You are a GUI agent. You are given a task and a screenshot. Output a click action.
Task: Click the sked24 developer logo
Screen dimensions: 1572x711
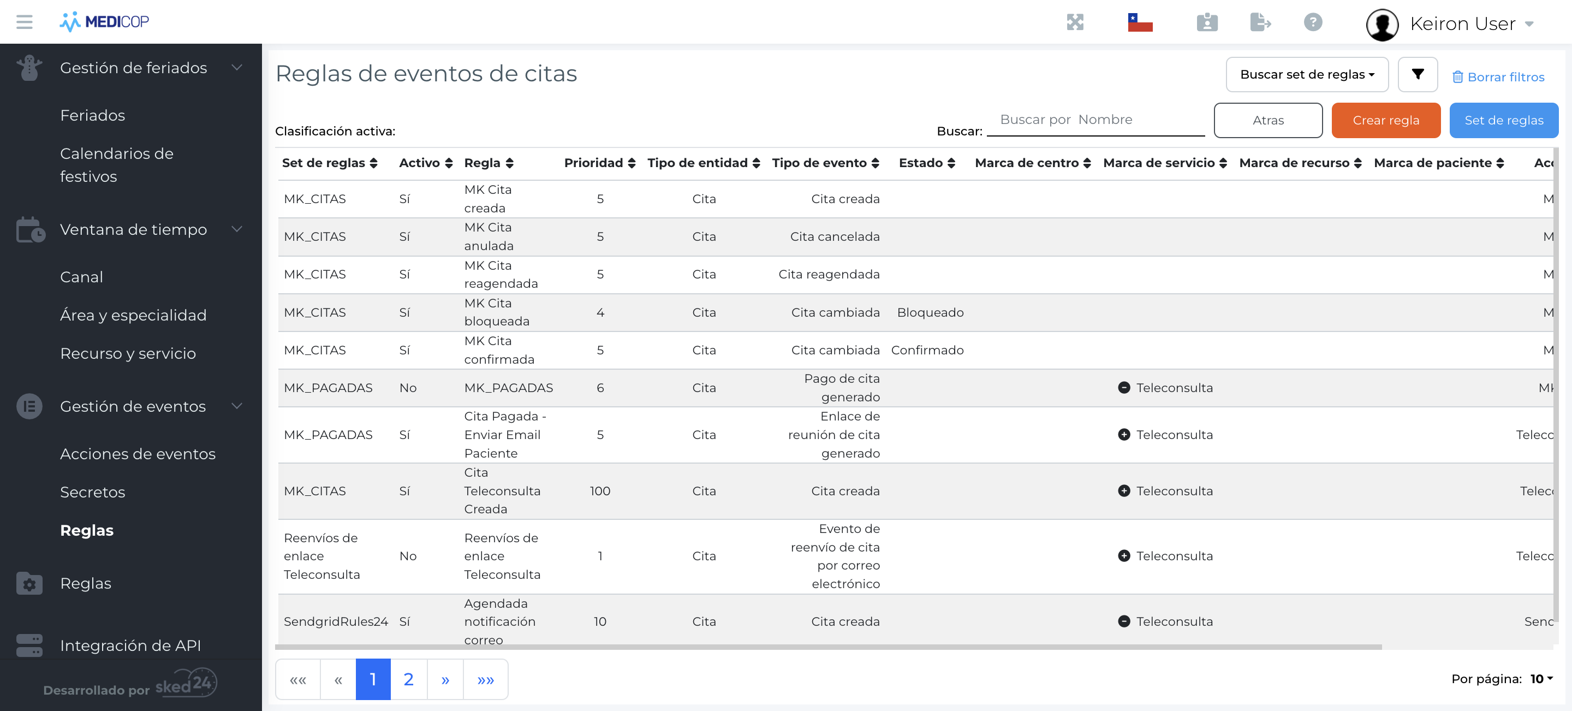[186, 684]
